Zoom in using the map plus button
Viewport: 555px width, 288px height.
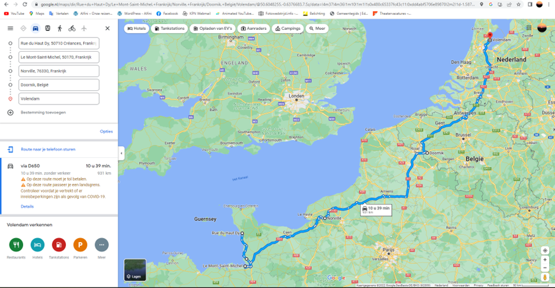coord(545,259)
